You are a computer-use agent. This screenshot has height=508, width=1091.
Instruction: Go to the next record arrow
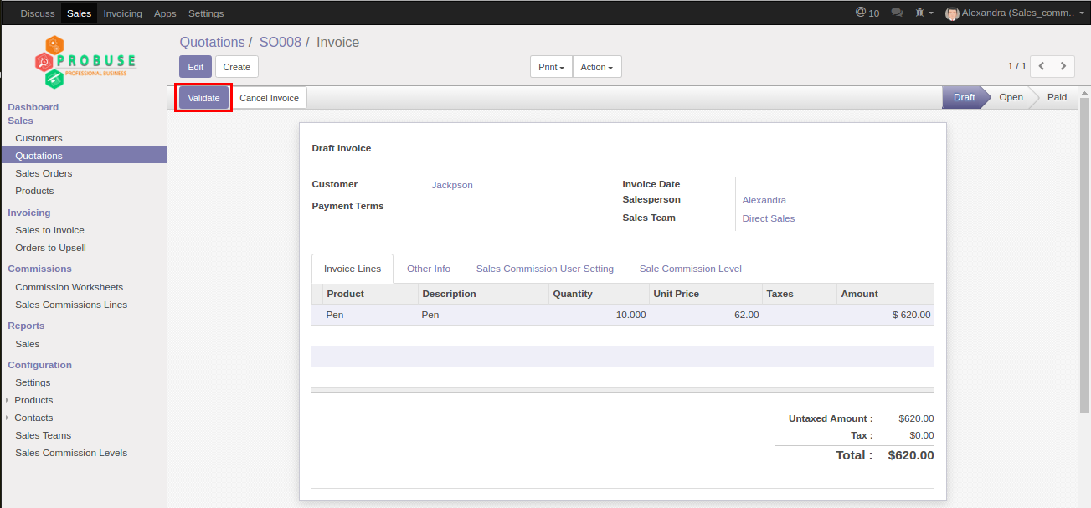pyautogui.click(x=1063, y=66)
